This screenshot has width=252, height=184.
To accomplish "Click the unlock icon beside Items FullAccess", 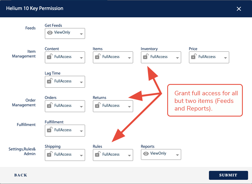I will [97, 56].
